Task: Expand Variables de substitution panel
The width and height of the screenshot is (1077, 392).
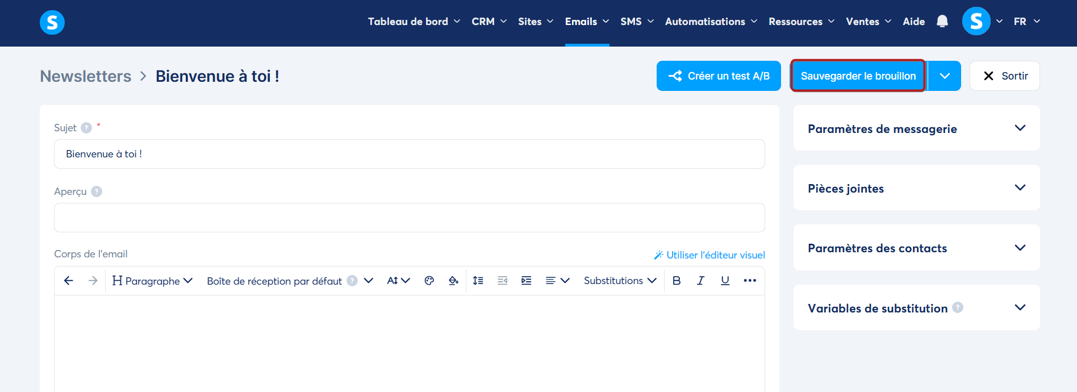Action: [x=916, y=307]
